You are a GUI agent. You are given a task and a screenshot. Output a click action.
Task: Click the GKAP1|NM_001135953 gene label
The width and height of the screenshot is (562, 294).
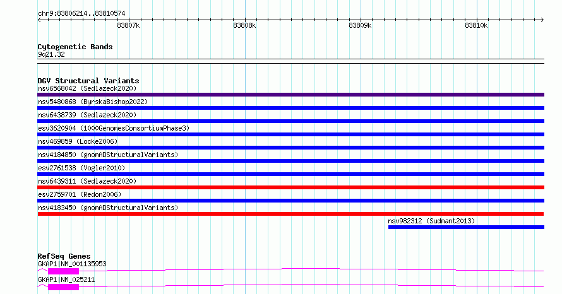pyautogui.click(x=72, y=264)
